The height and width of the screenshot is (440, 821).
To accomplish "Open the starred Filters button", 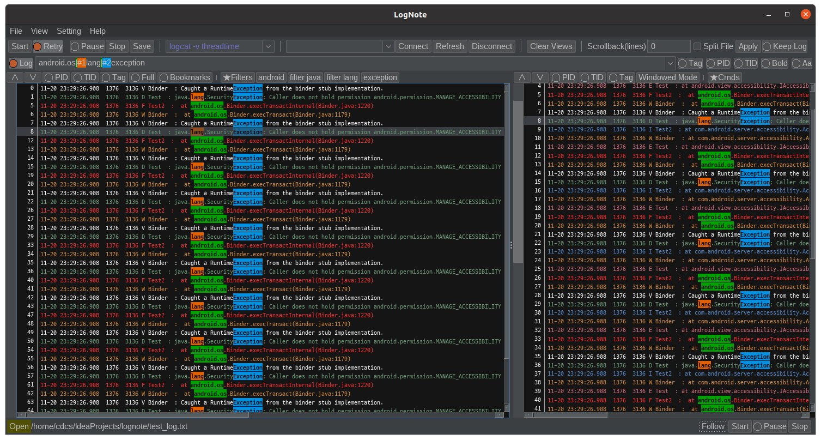I will click(x=238, y=77).
